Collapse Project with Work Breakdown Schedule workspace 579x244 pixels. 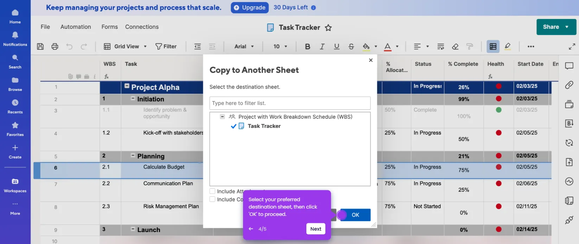tap(222, 117)
